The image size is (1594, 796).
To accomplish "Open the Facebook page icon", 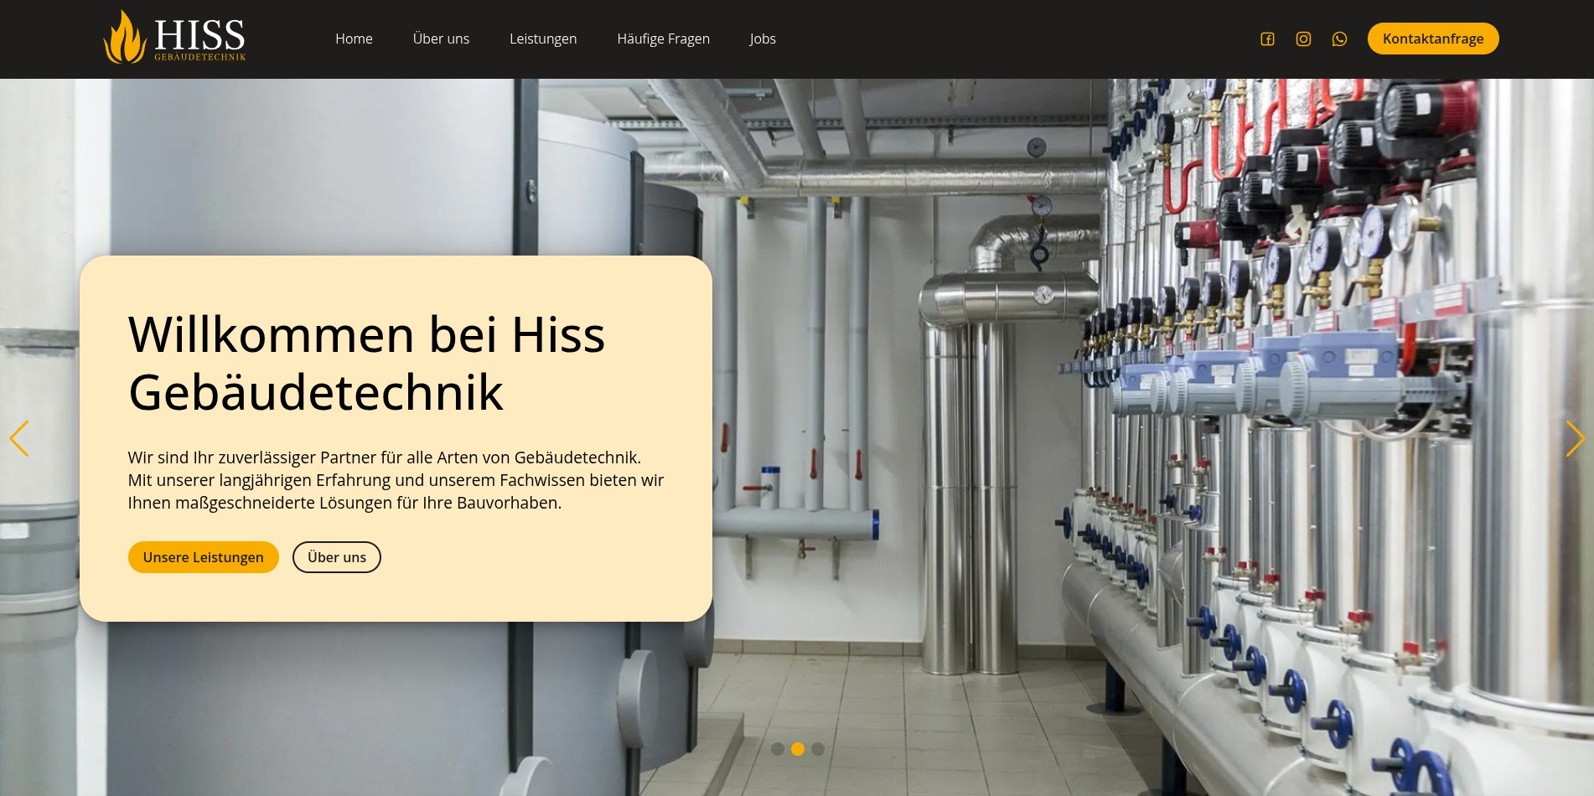I will click(x=1267, y=39).
